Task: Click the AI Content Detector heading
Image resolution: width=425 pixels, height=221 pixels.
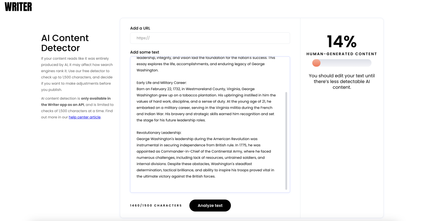Action: point(65,43)
